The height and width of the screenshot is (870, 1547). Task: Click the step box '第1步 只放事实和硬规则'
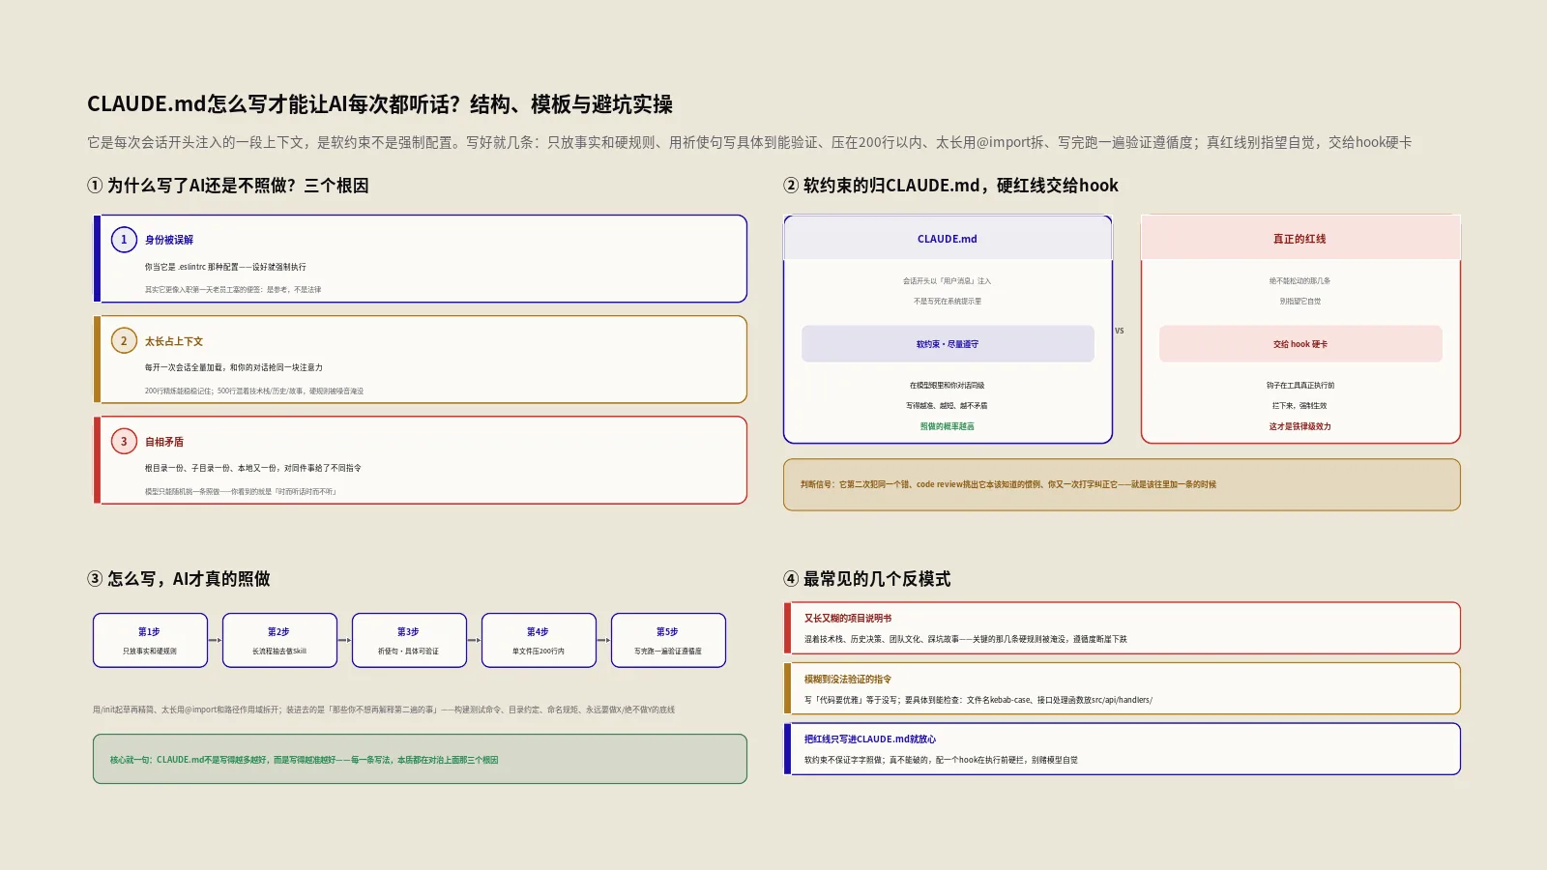pyautogui.click(x=150, y=640)
